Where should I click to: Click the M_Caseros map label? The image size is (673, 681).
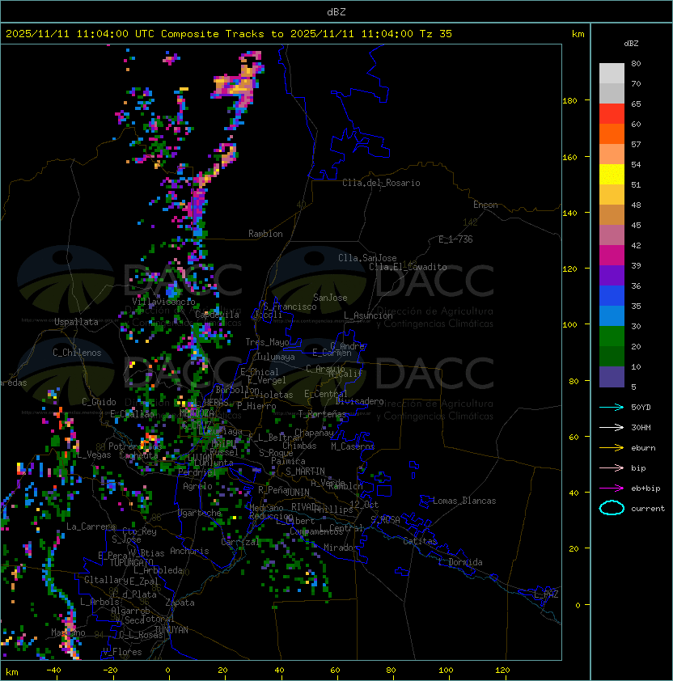pyautogui.click(x=353, y=446)
